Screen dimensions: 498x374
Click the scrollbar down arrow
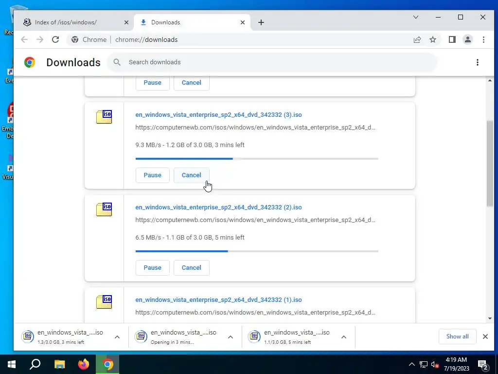[490, 318]
